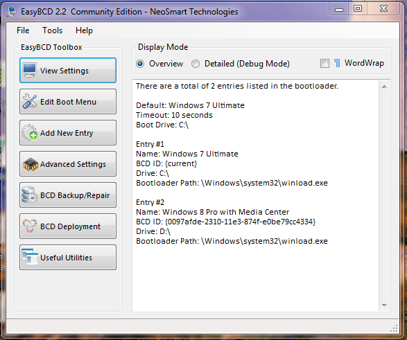Click the Useful Utilities windows icon
This screenshot has height=340, width=407.
pyautogui.click(x=30, y=257)
